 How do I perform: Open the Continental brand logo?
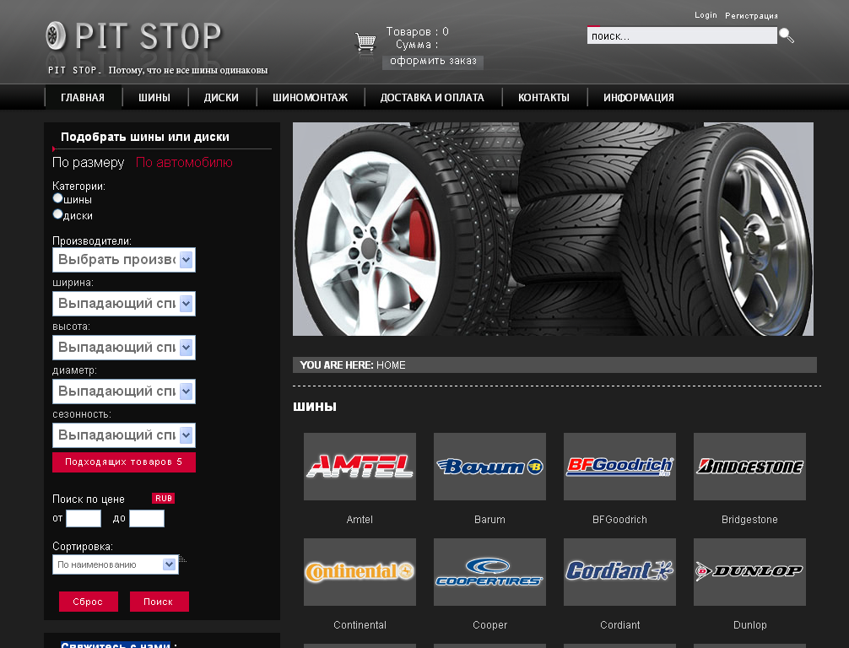pos(360,572)
